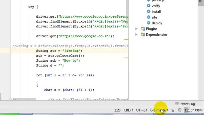Click the preferences URL driver.get line

[82, 17]
